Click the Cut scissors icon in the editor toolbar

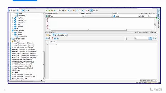click(x=68, y=10)
